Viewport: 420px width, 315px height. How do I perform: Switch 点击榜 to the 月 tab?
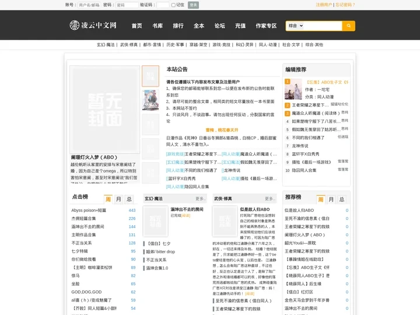tap(118, 199)
